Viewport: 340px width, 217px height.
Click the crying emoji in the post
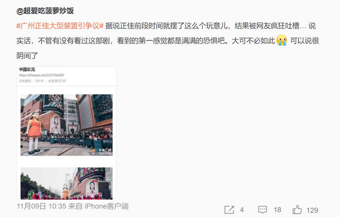[282, 40]
